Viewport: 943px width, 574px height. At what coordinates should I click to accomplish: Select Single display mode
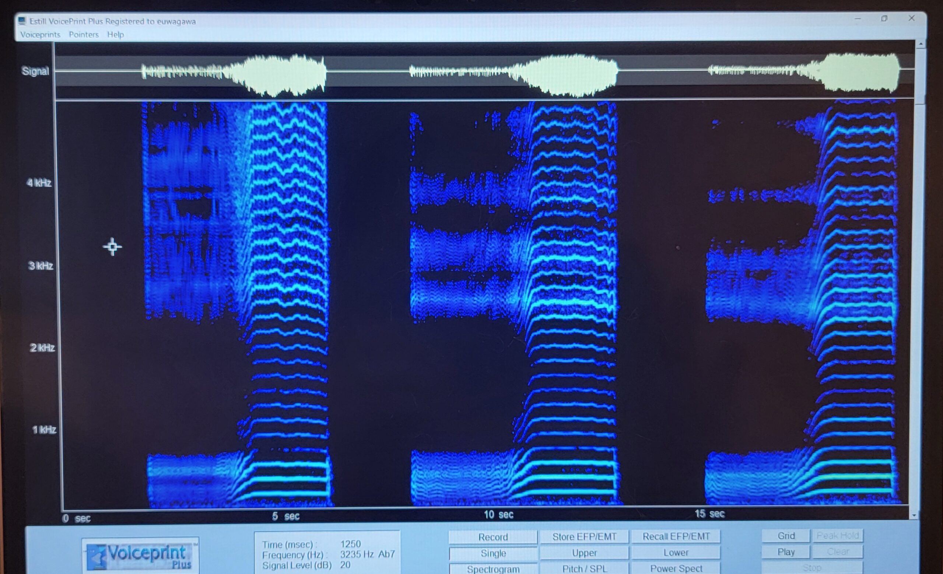click(x=493, y=553)
